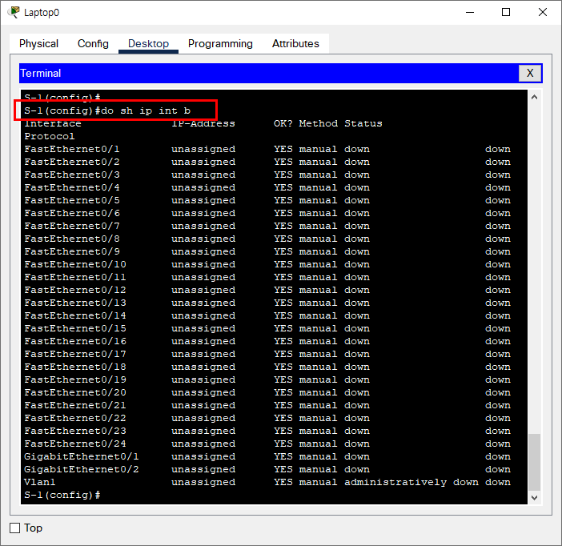Click the Vlan1 interface text
Screen dimensions: 562x546
(40, 482)
